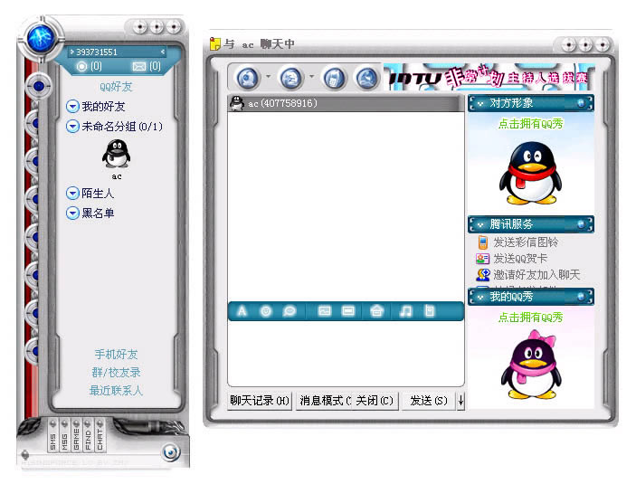Viewport: 636px width, 484px height.
Task: Collapse the 对方形象 panel arrow
Action: (480, 104)
